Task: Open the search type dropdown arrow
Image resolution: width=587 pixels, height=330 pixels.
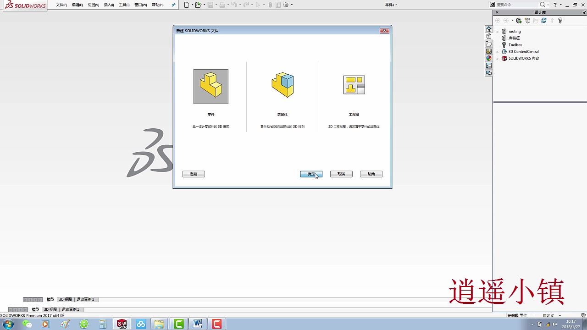Action: (x=548, y=5)
